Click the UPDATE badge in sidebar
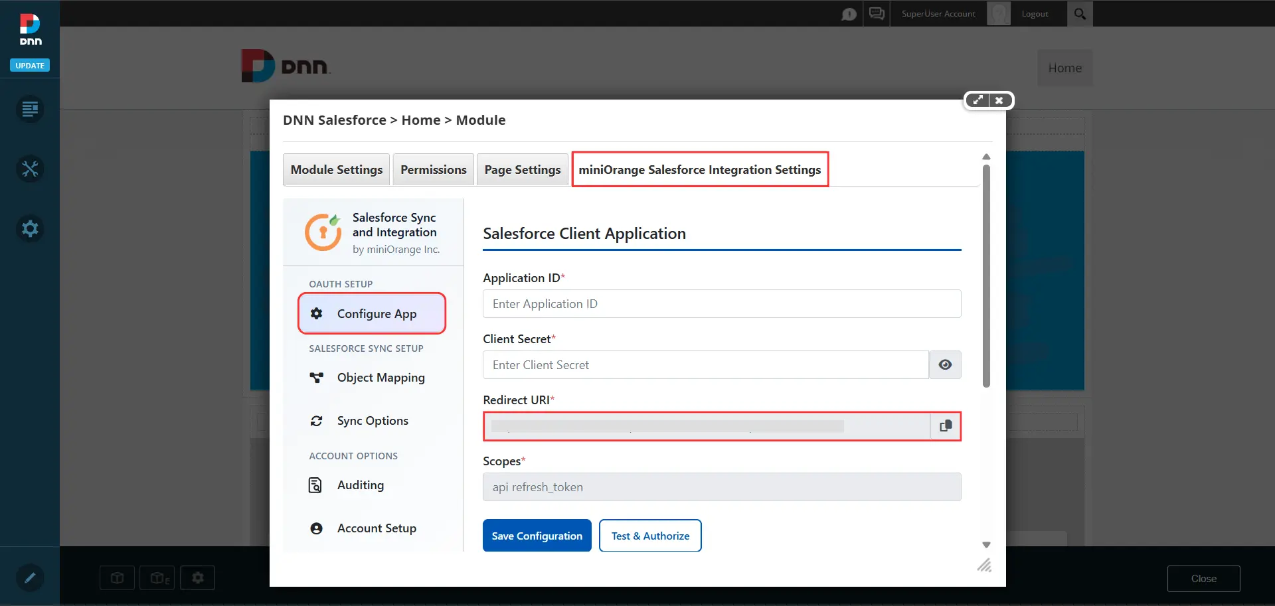This screenshot has width=1275, height=606. tap(30, 66)
